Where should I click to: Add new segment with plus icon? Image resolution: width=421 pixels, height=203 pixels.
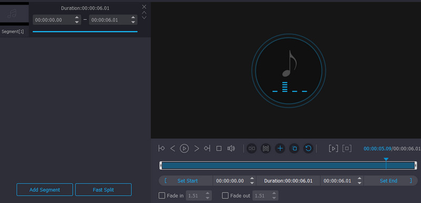[x=280, y=148]
